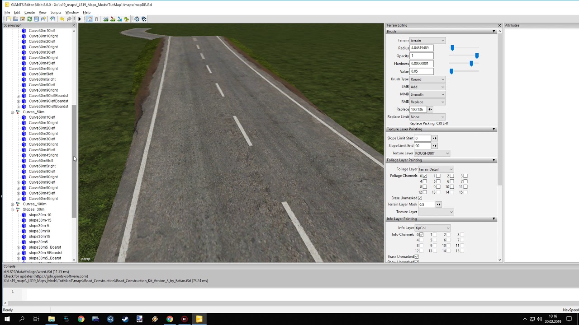The height and width of the screenshot is (325, 579).
Task: Check Foliage Channel 2 checkbox
Action: (x=452, y=176)
